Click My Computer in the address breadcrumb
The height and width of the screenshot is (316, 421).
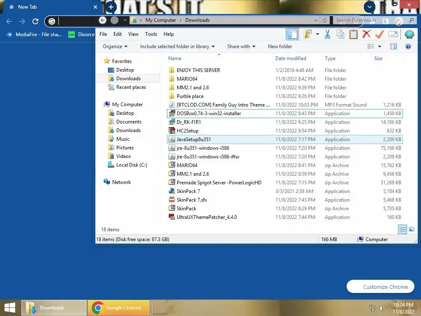pos(161,20)
